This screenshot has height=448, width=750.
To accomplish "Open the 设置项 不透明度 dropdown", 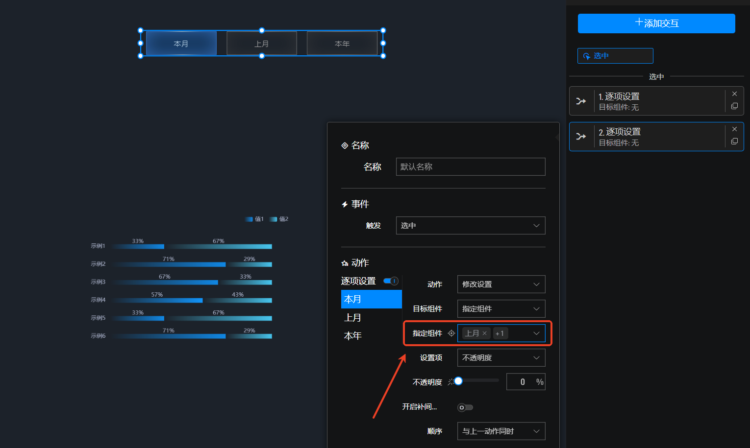I will click(501, 358).
